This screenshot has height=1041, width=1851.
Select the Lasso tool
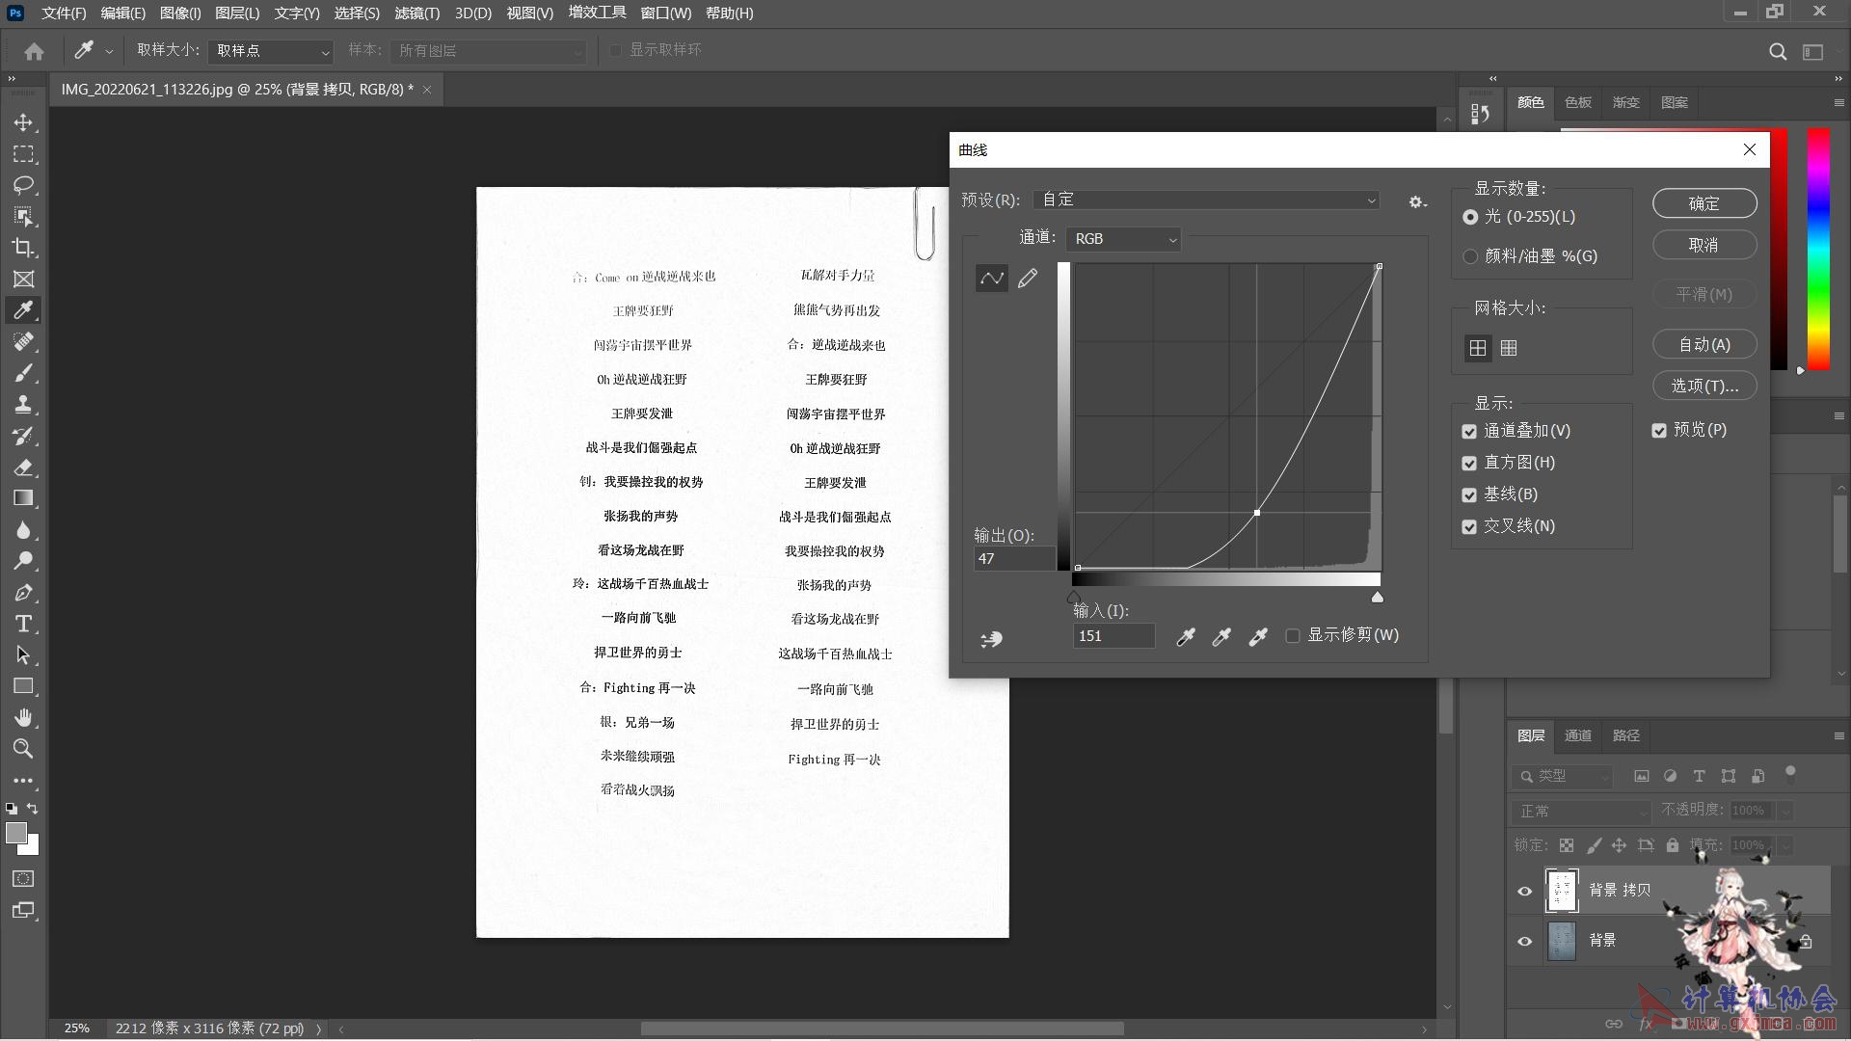pos(23,185)
